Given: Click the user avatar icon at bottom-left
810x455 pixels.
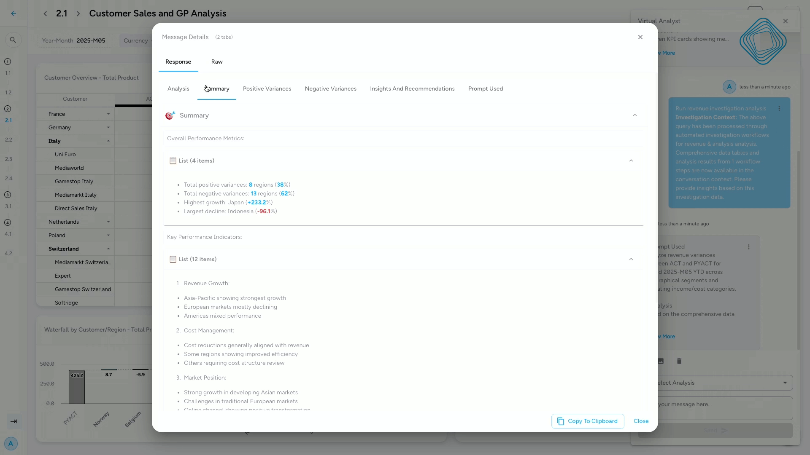Looking at the screenshot, I should [x=11, y=443].
